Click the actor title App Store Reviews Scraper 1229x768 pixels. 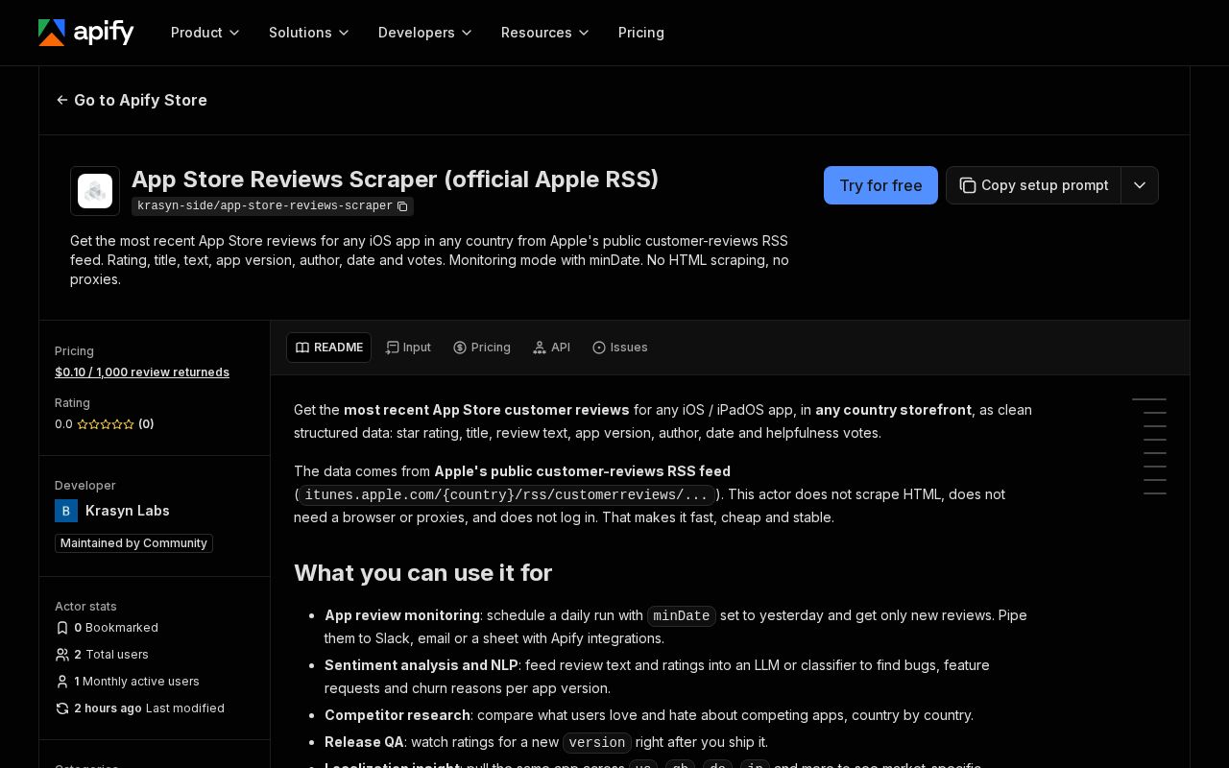pos(395,180)
